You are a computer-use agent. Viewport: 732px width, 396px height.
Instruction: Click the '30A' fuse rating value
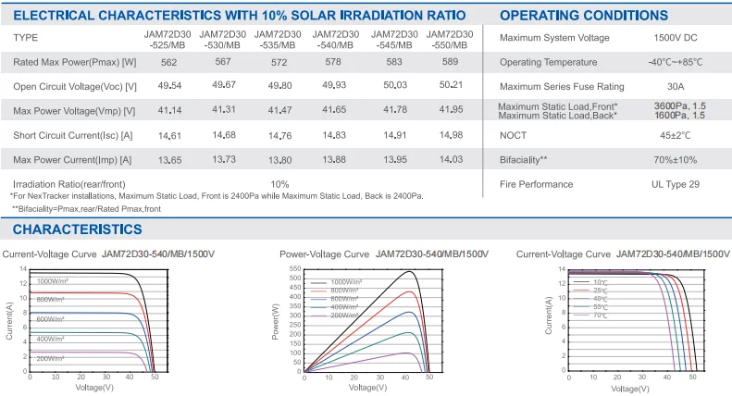(x=676, y=86)
